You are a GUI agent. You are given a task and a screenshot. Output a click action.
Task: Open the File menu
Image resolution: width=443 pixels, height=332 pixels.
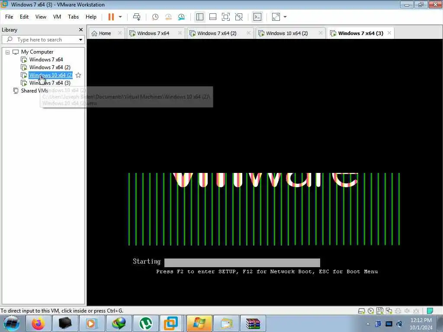9,17
